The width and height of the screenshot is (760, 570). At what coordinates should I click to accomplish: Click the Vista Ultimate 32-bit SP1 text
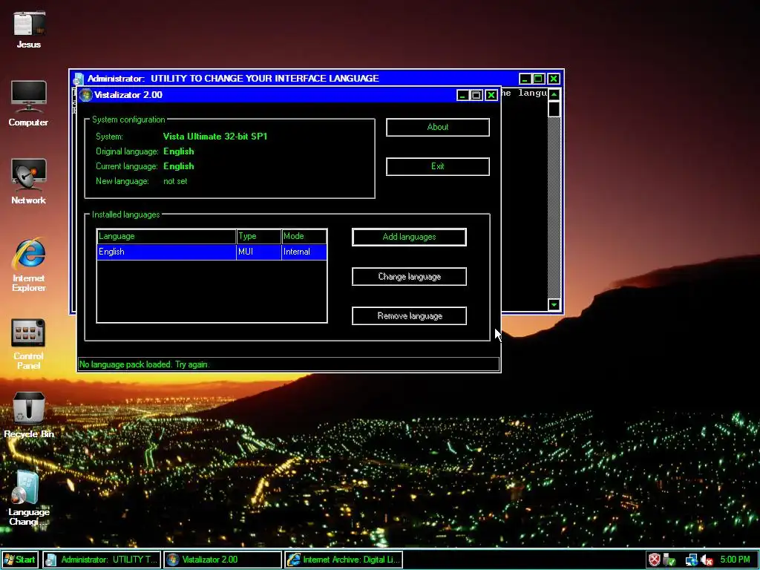coord(215,137)
